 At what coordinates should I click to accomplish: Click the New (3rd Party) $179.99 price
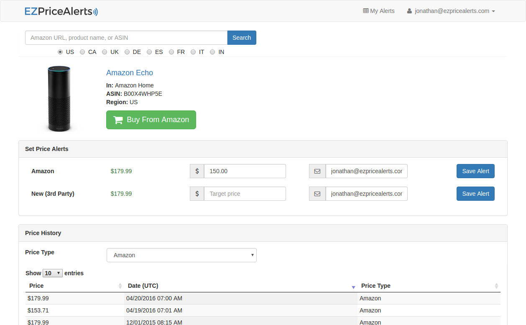coord(121,194)
